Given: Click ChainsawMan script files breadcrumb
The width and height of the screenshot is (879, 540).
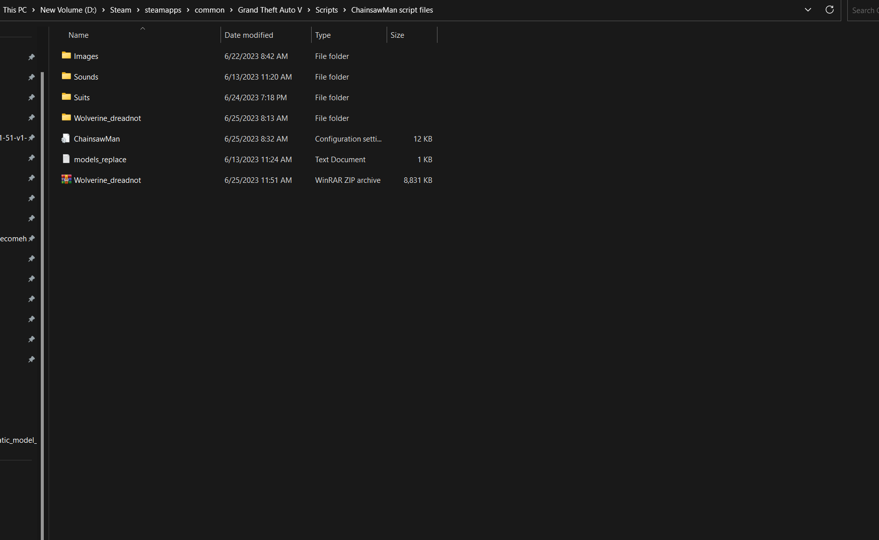Looking at the screenshot, I should [x=392, y=10].
